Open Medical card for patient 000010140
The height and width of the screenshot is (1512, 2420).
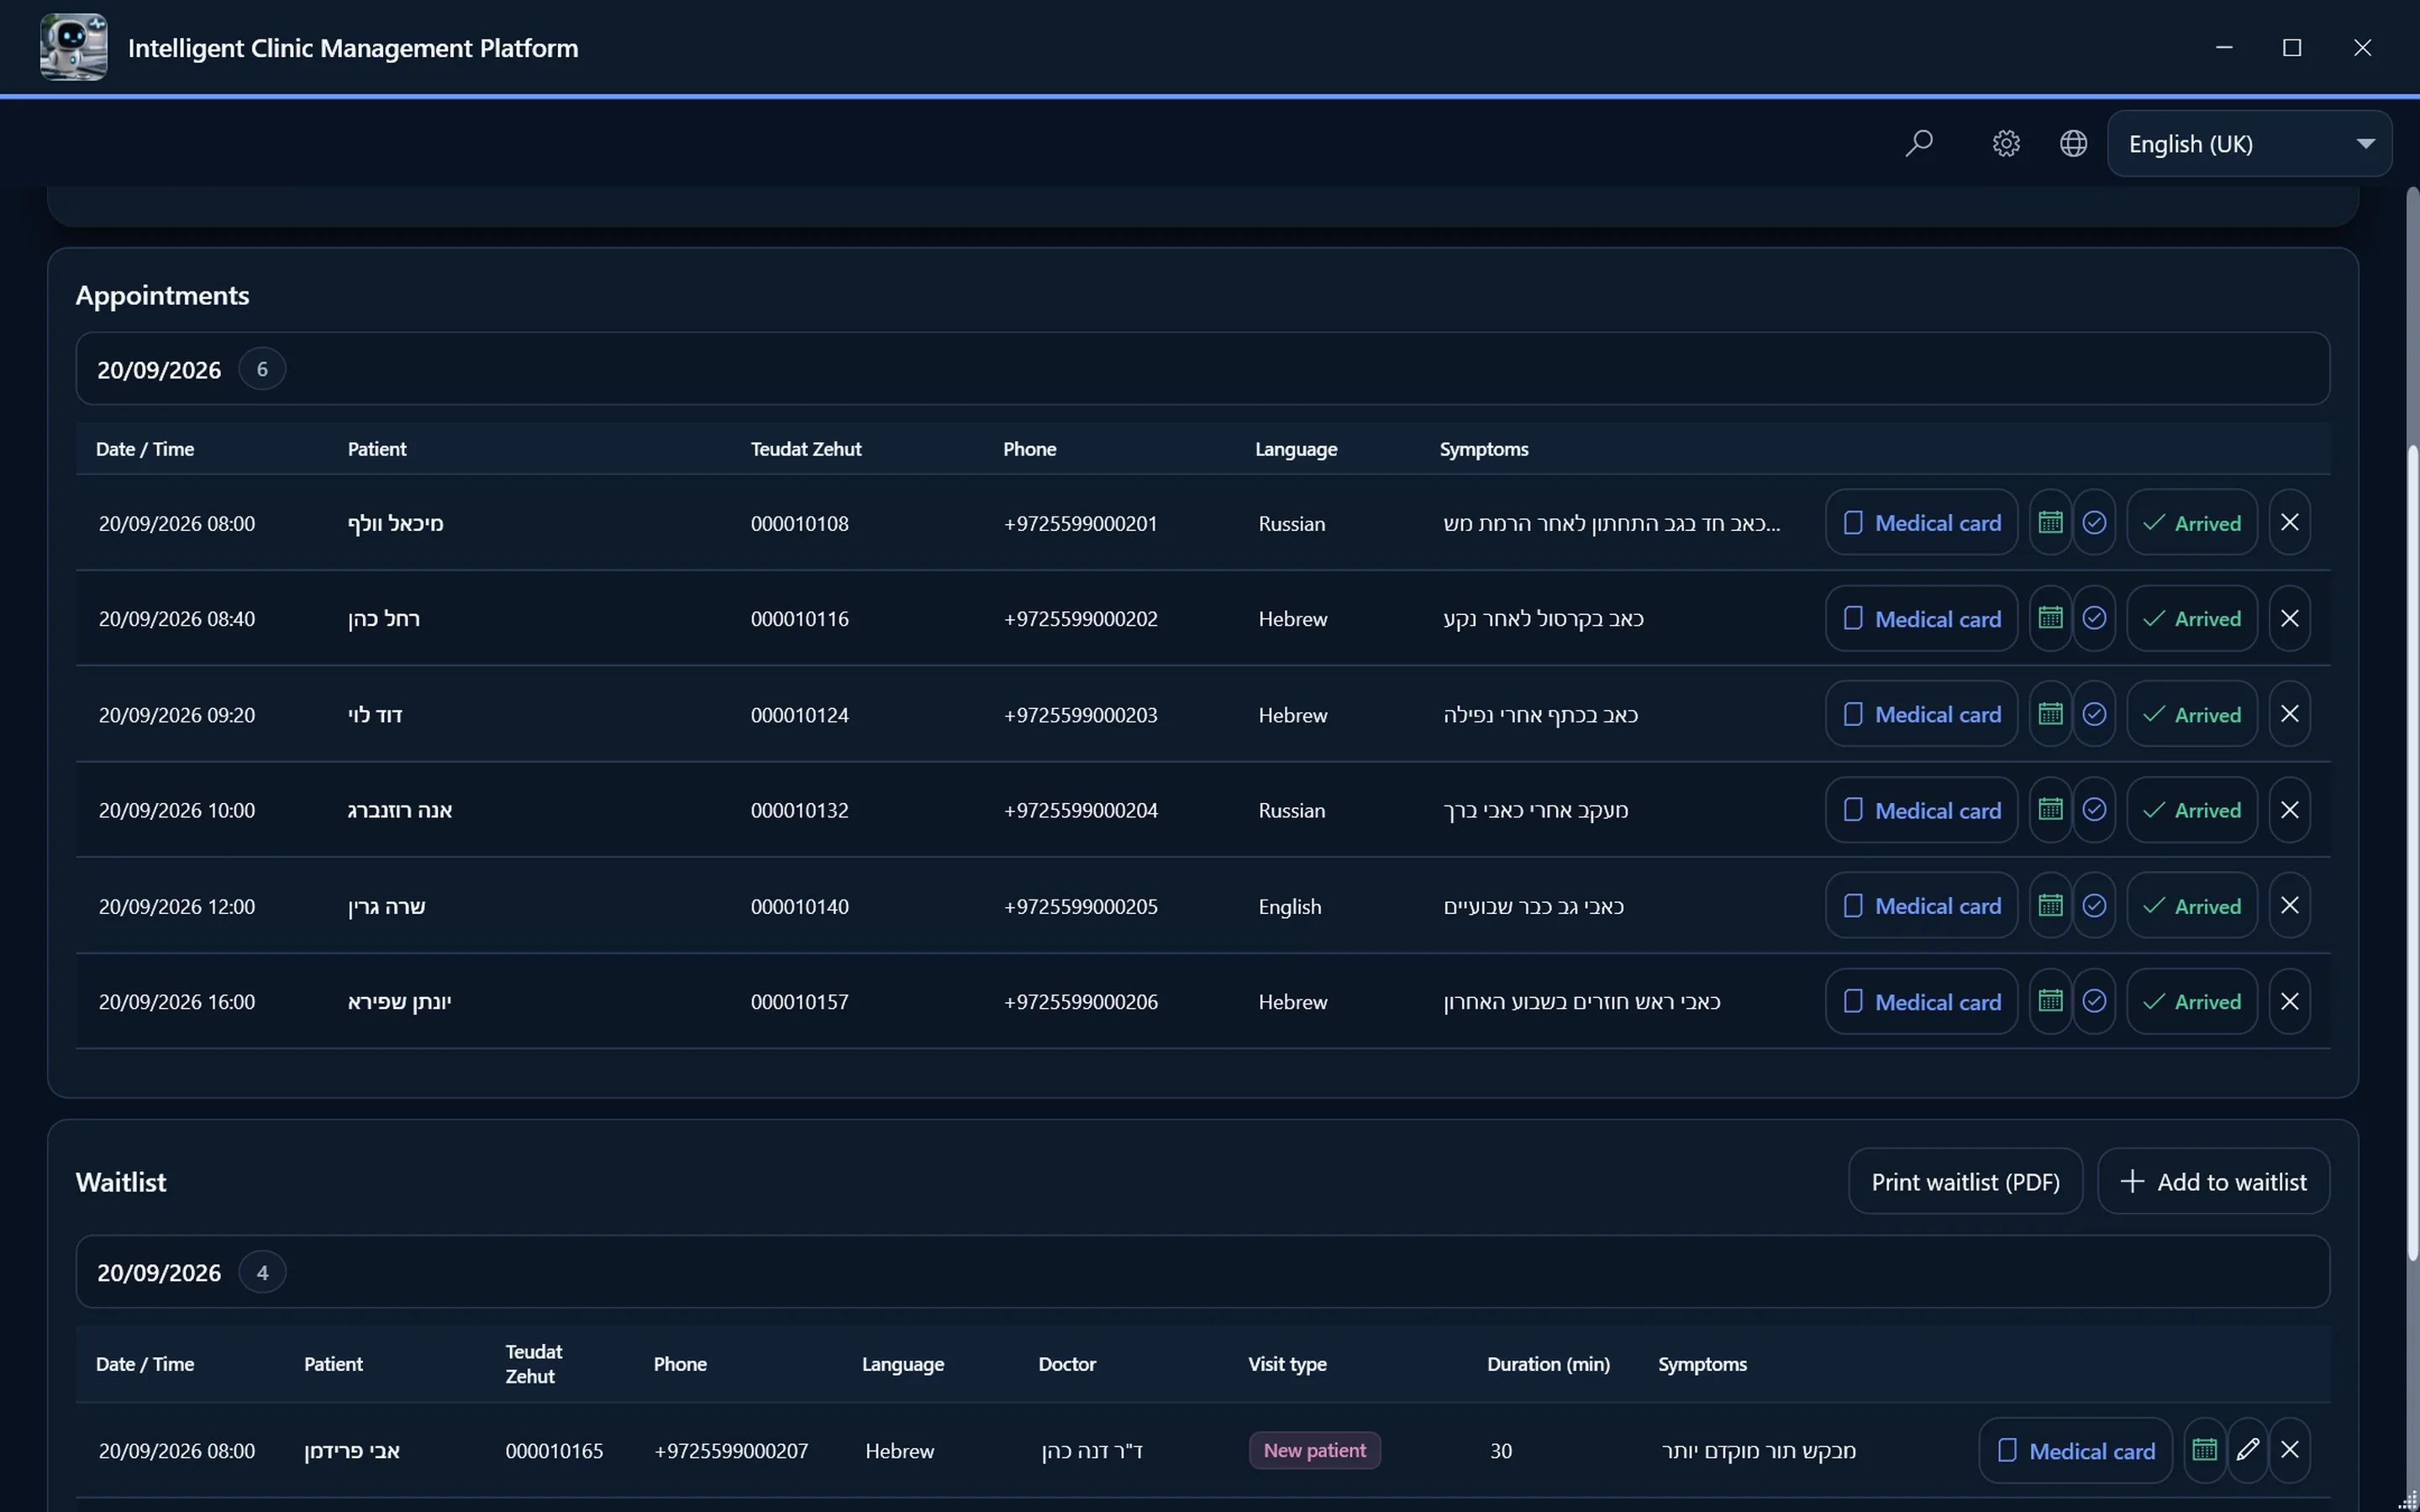pyautogui.click(x=1921, y=906)
